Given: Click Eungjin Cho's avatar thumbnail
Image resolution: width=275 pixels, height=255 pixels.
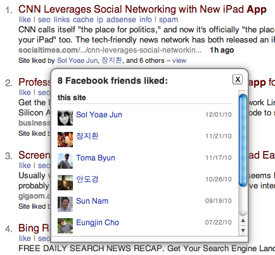Looking at the screenshot, I should (65, 226).
